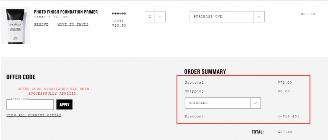This screenshot has width=328, height=140.
Task: Click the Photo Finish primer product thumbnail
Action: coord(16,25)
